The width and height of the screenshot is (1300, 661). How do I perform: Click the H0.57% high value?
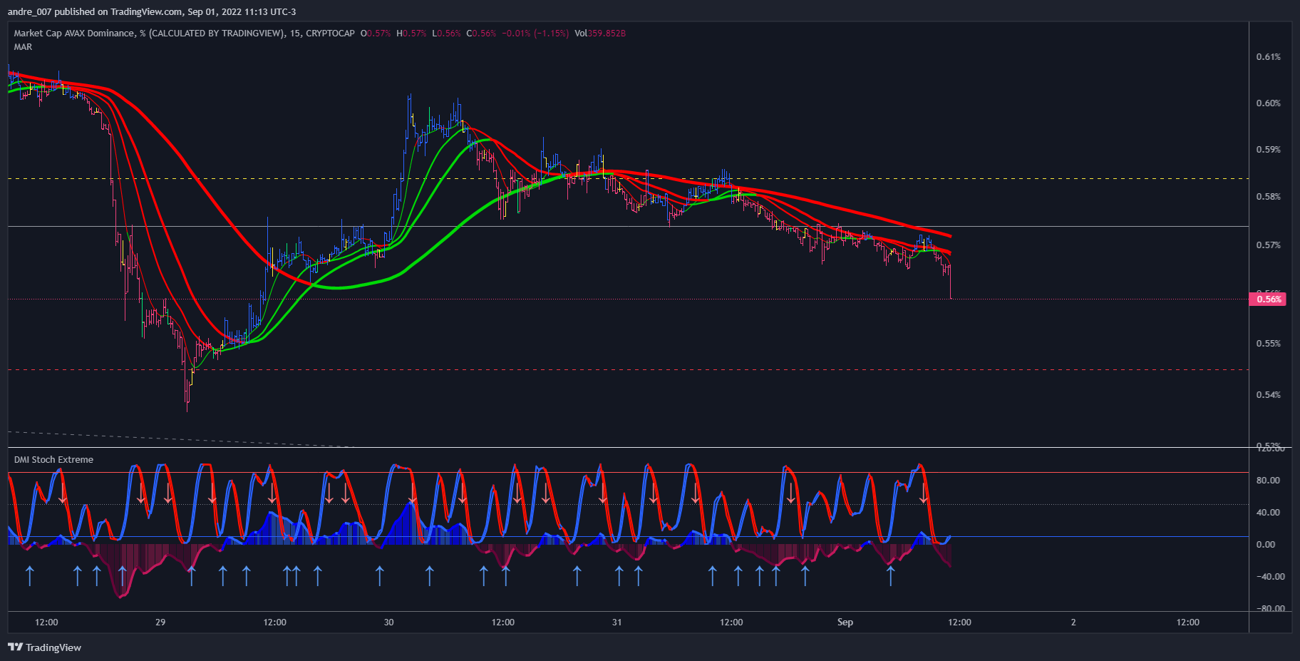coord(411,34)
